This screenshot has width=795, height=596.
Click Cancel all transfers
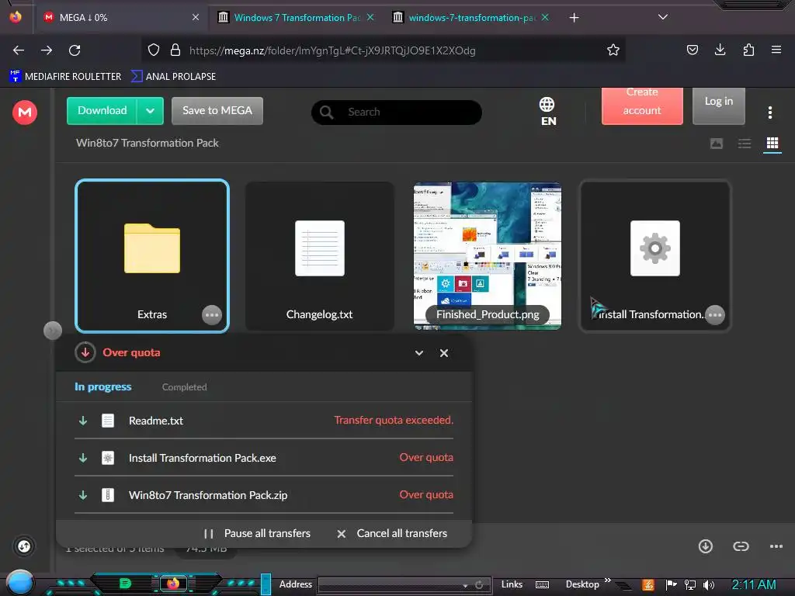pos(392,533)
